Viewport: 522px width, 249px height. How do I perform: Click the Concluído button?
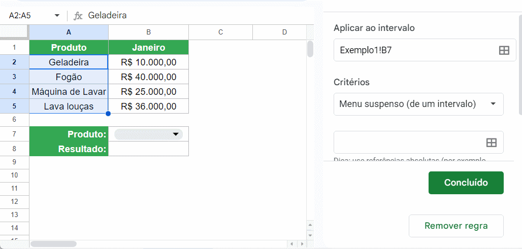[466, 183]
